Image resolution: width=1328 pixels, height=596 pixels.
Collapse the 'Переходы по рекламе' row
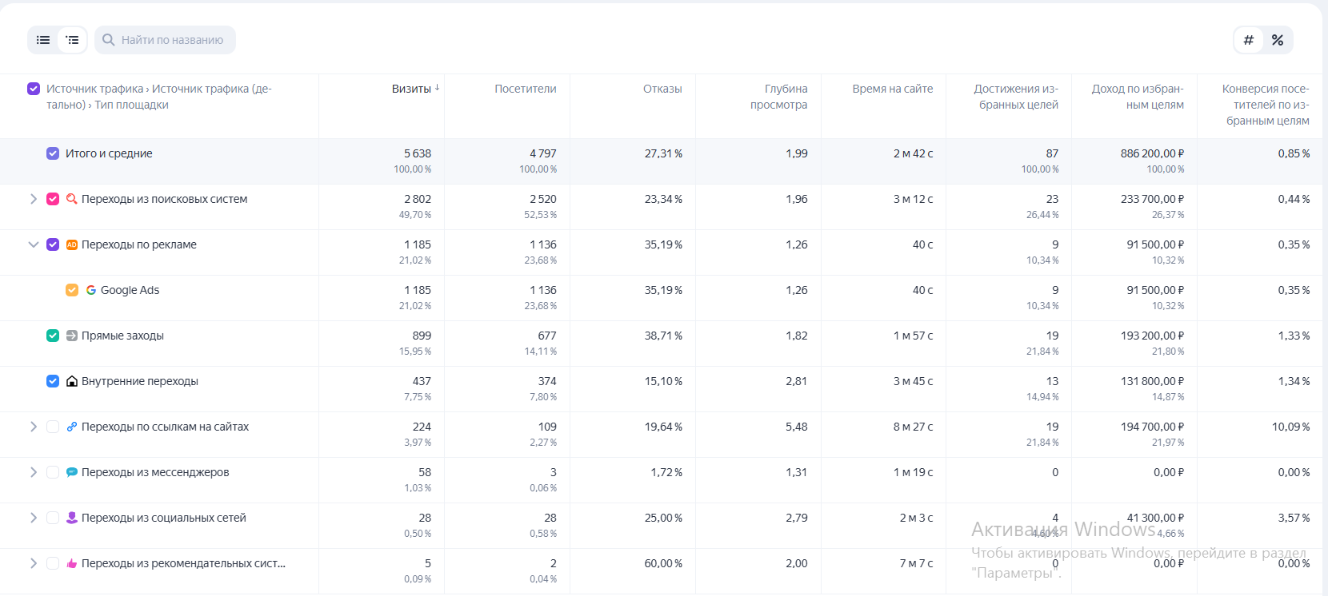(34, 244)
